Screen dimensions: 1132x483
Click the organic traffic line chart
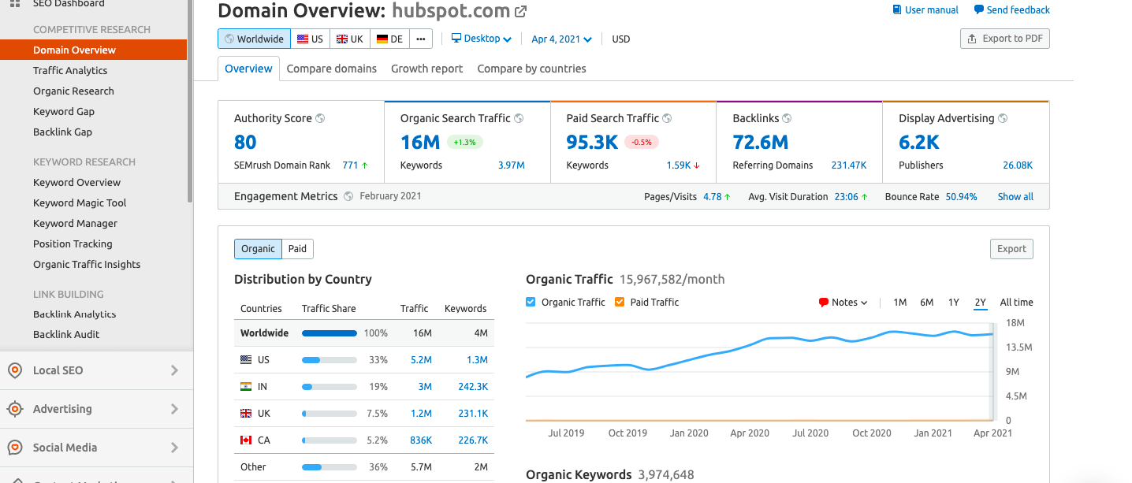(759, 371)
